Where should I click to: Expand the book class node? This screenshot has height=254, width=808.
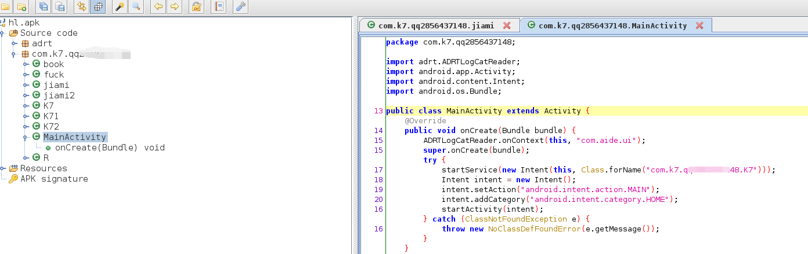click(26, 64)
